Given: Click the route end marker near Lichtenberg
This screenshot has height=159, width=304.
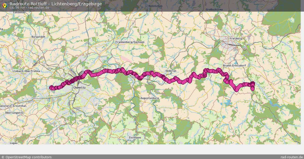Looking at the screenshot, I should (x=252, y=89).
